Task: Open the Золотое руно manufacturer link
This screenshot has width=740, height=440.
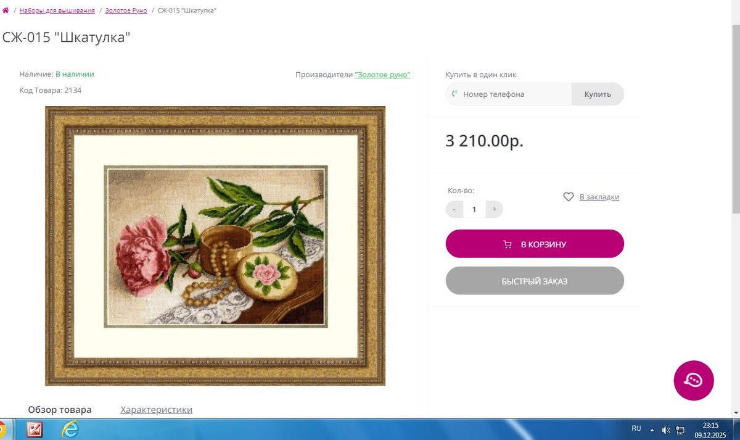Action: (382, 75)
